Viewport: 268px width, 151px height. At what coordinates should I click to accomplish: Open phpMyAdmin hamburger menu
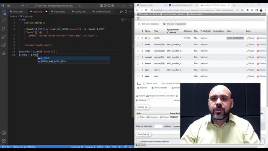click(x=138, y=18)
